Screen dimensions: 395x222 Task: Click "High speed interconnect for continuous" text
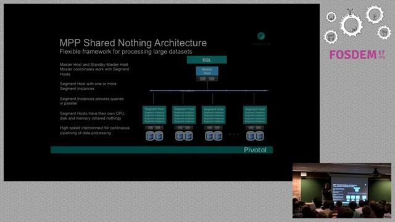[x=94, y=128]
